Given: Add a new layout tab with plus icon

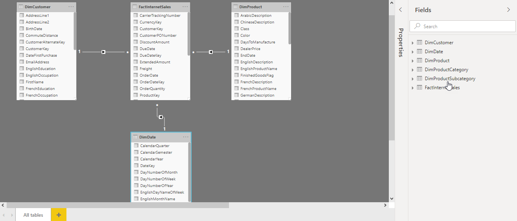Looking at the screenshot, I should 59,215.
